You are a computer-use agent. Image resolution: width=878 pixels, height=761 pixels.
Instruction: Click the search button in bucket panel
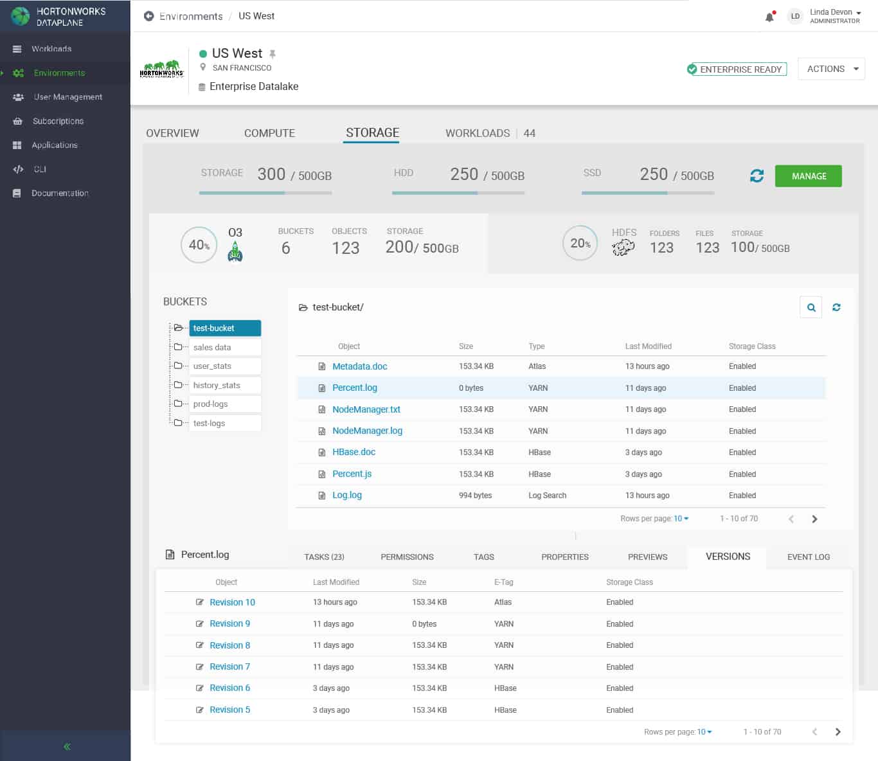tap(811, 307)
